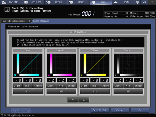Tap the info icon beside message
156x117 pixels.
tap(7, 9)
